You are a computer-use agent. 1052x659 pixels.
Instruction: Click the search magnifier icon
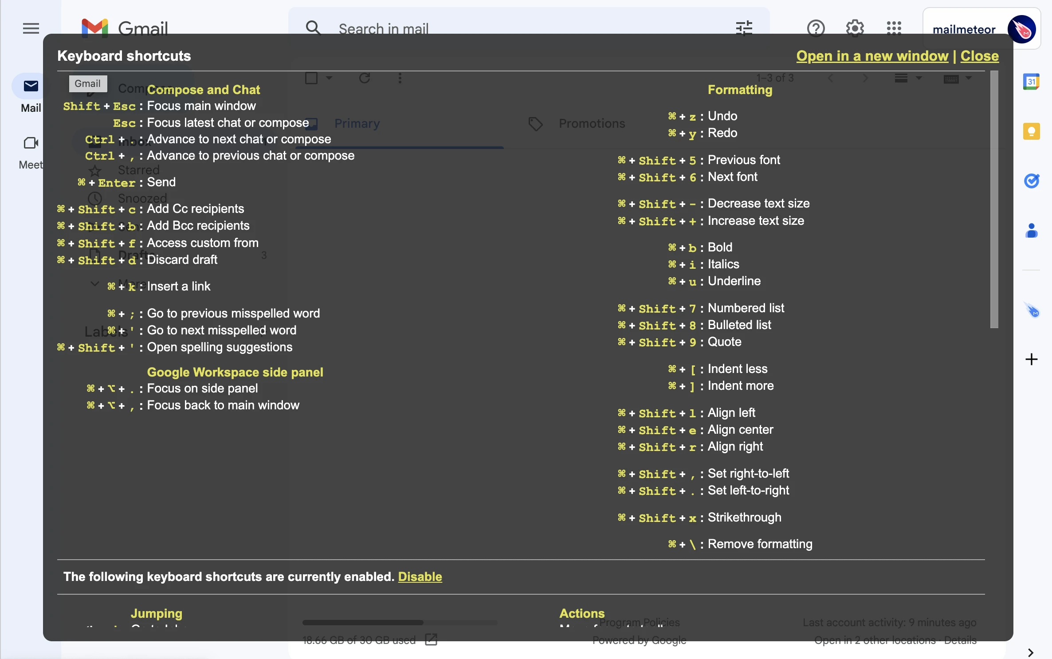(x=313, y=28)
